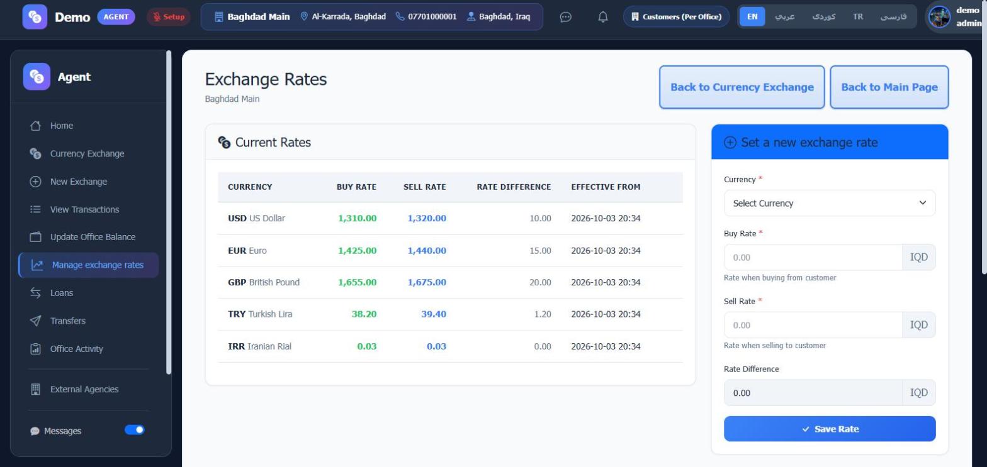Screen dimensions: 987x467
Task: Click the Transfers paper-plane icon
Action: tap(36, 321)
